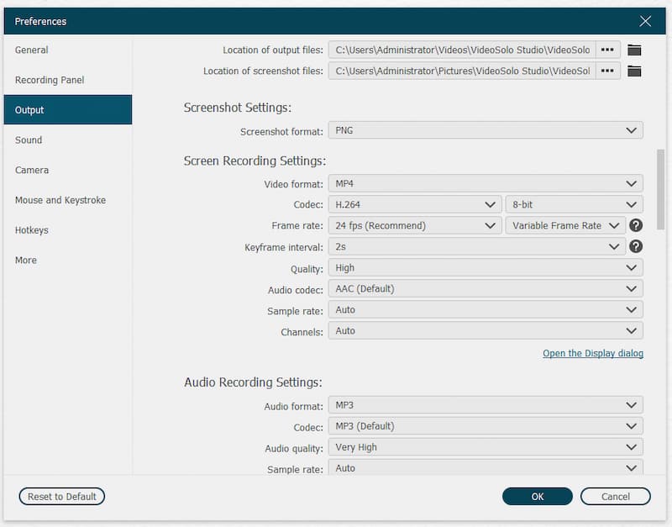672x527 pixels.
Task: Confirm settings with OK button
Action: coord(538,496)
